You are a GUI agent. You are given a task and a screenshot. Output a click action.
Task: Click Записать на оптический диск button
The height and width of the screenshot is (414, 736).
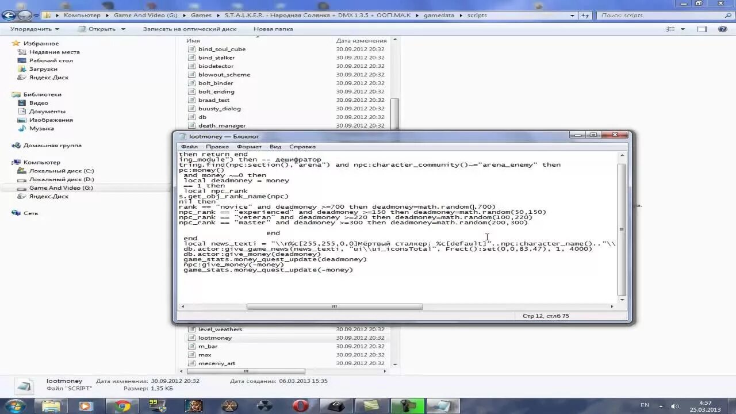pos(190,29)
